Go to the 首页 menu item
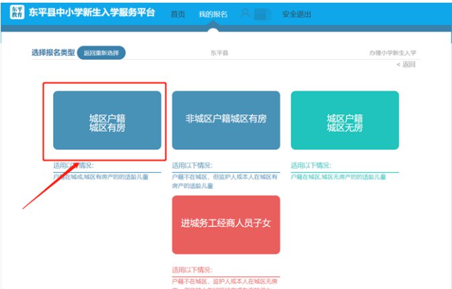The width and height of the screenshot is (452, 289). point(178,14)
